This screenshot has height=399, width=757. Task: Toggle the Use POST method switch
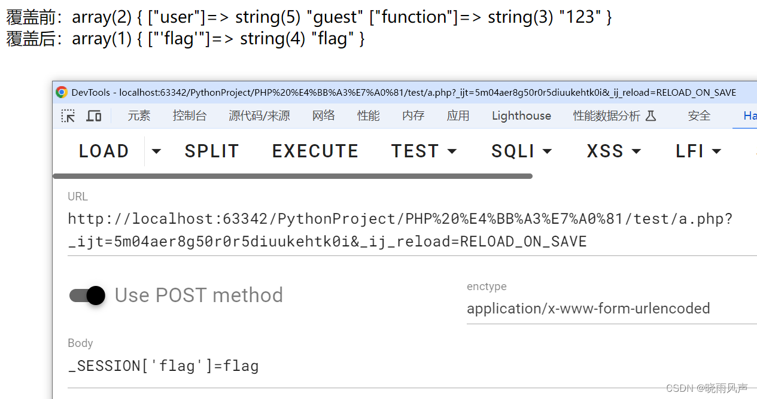coord(87,295)
